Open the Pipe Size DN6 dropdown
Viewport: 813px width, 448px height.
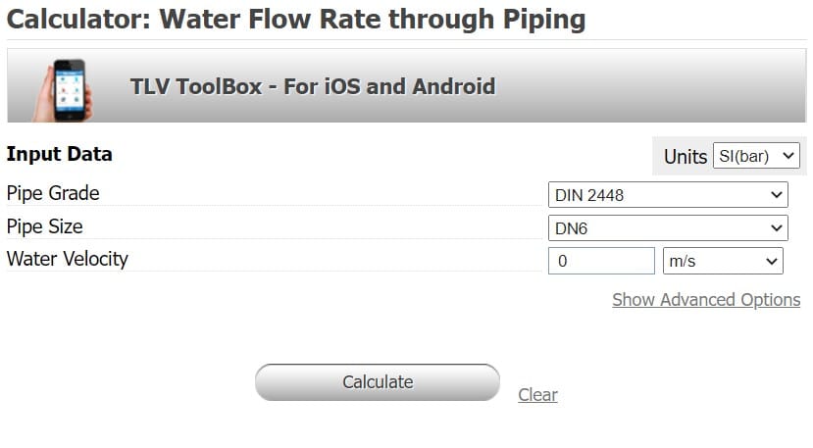(x=668, y=227)
